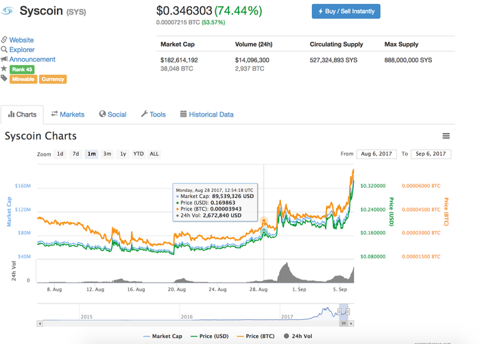Click the tag icon beside Mineable

[x=4, y=78]
